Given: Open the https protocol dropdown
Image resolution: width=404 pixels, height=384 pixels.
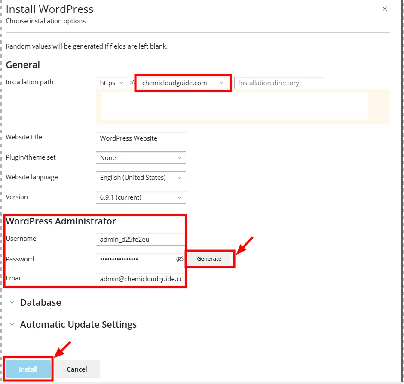Looking at the screenshot, I should tap(112, 83).
